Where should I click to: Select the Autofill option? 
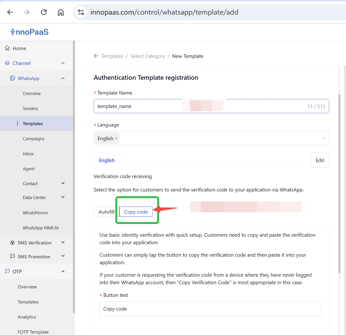(106, 212)
